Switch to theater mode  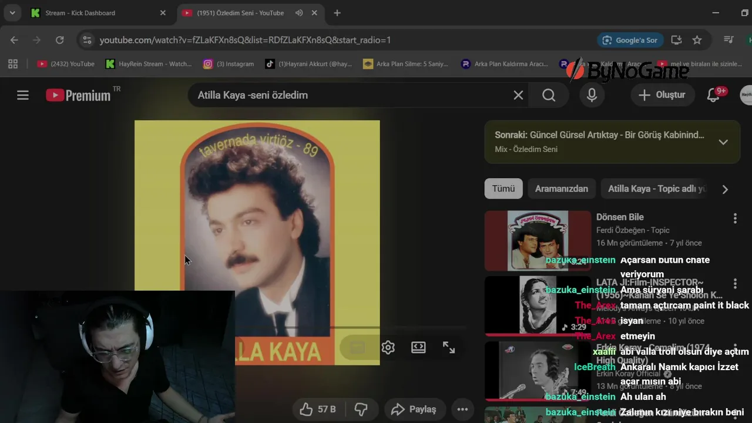click(418, 348)
